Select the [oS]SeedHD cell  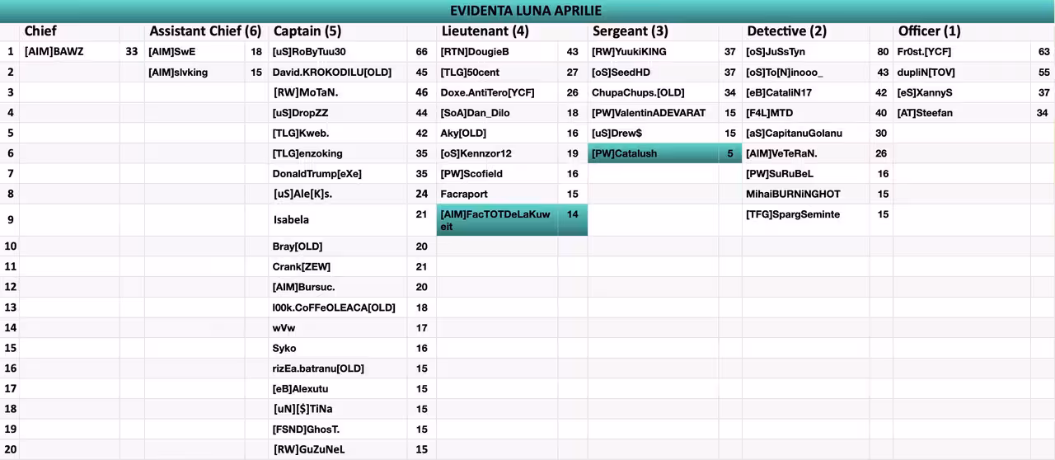pos(653,72)
